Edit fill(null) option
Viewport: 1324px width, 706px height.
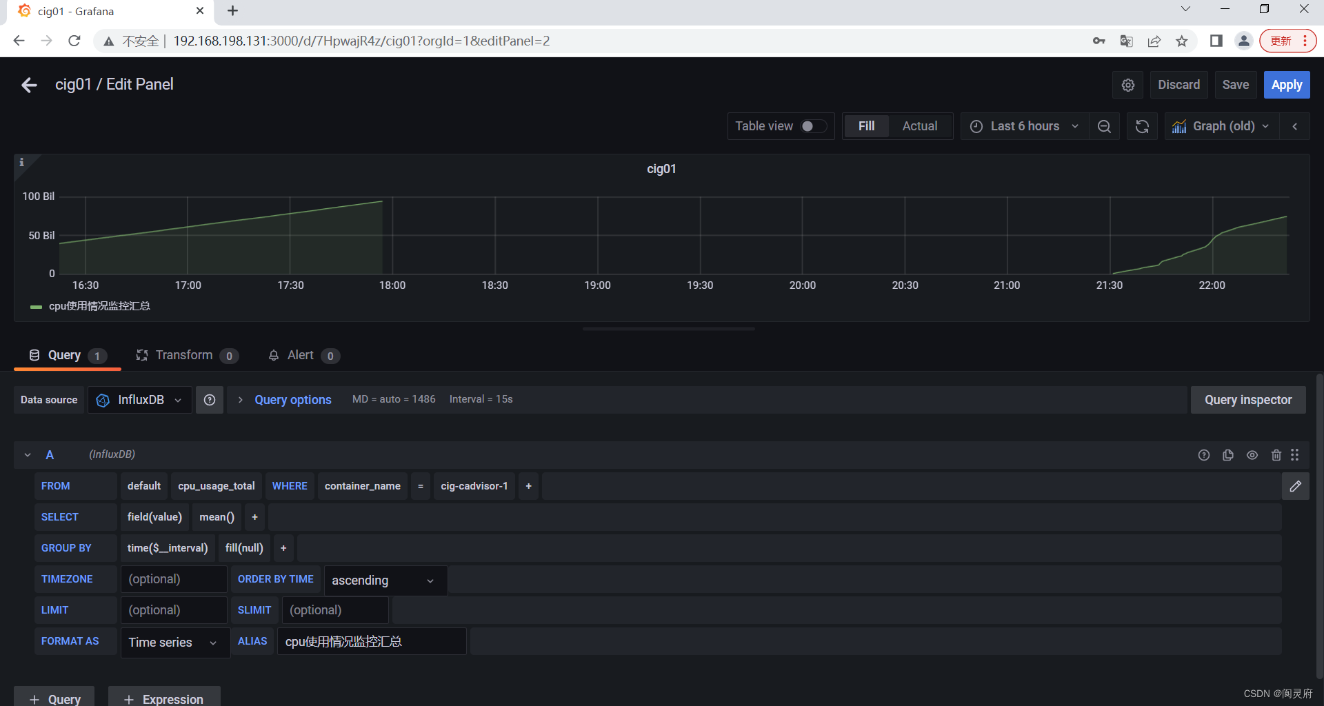[244, 548]
